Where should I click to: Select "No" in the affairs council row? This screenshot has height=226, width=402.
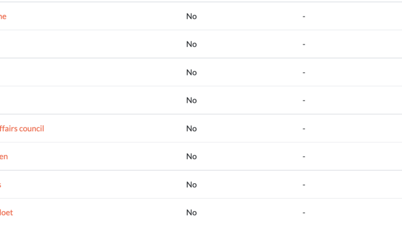click(191, 129)
